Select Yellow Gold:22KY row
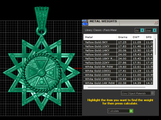 118,63
